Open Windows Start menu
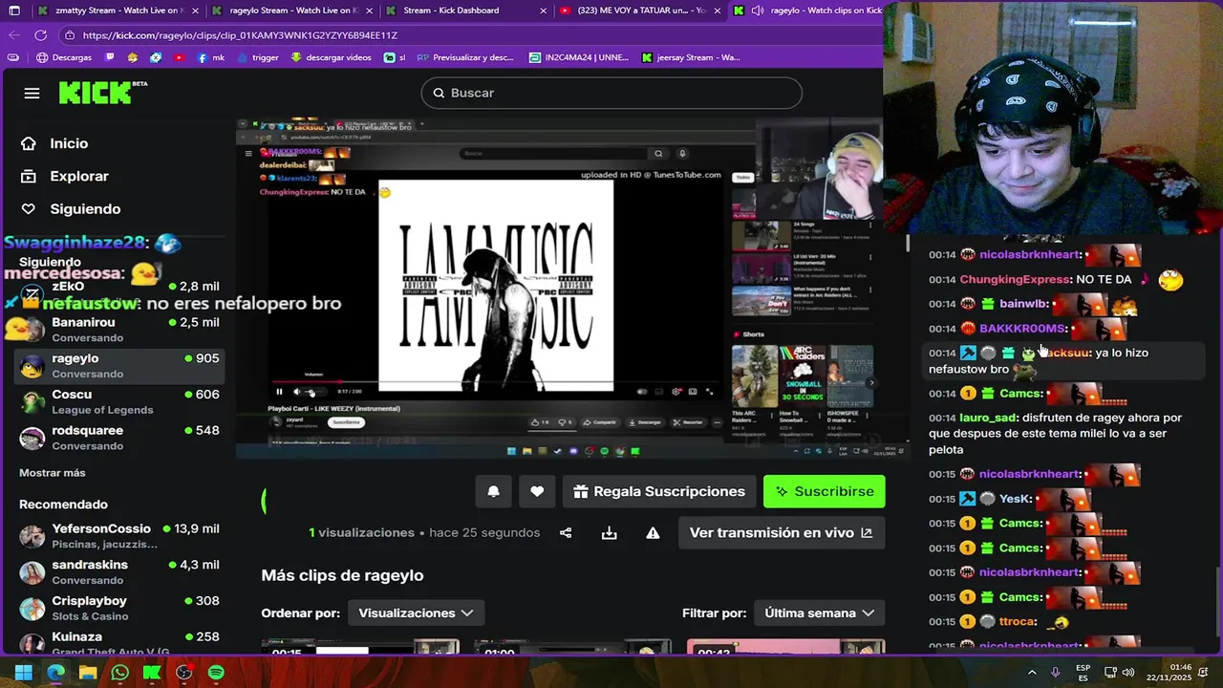 pos(23,673)
